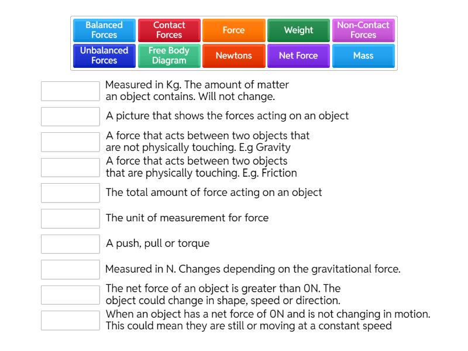Click answer box for 'Measured in Kg'
Screen dimensions: 468x351
coord(70,91)
